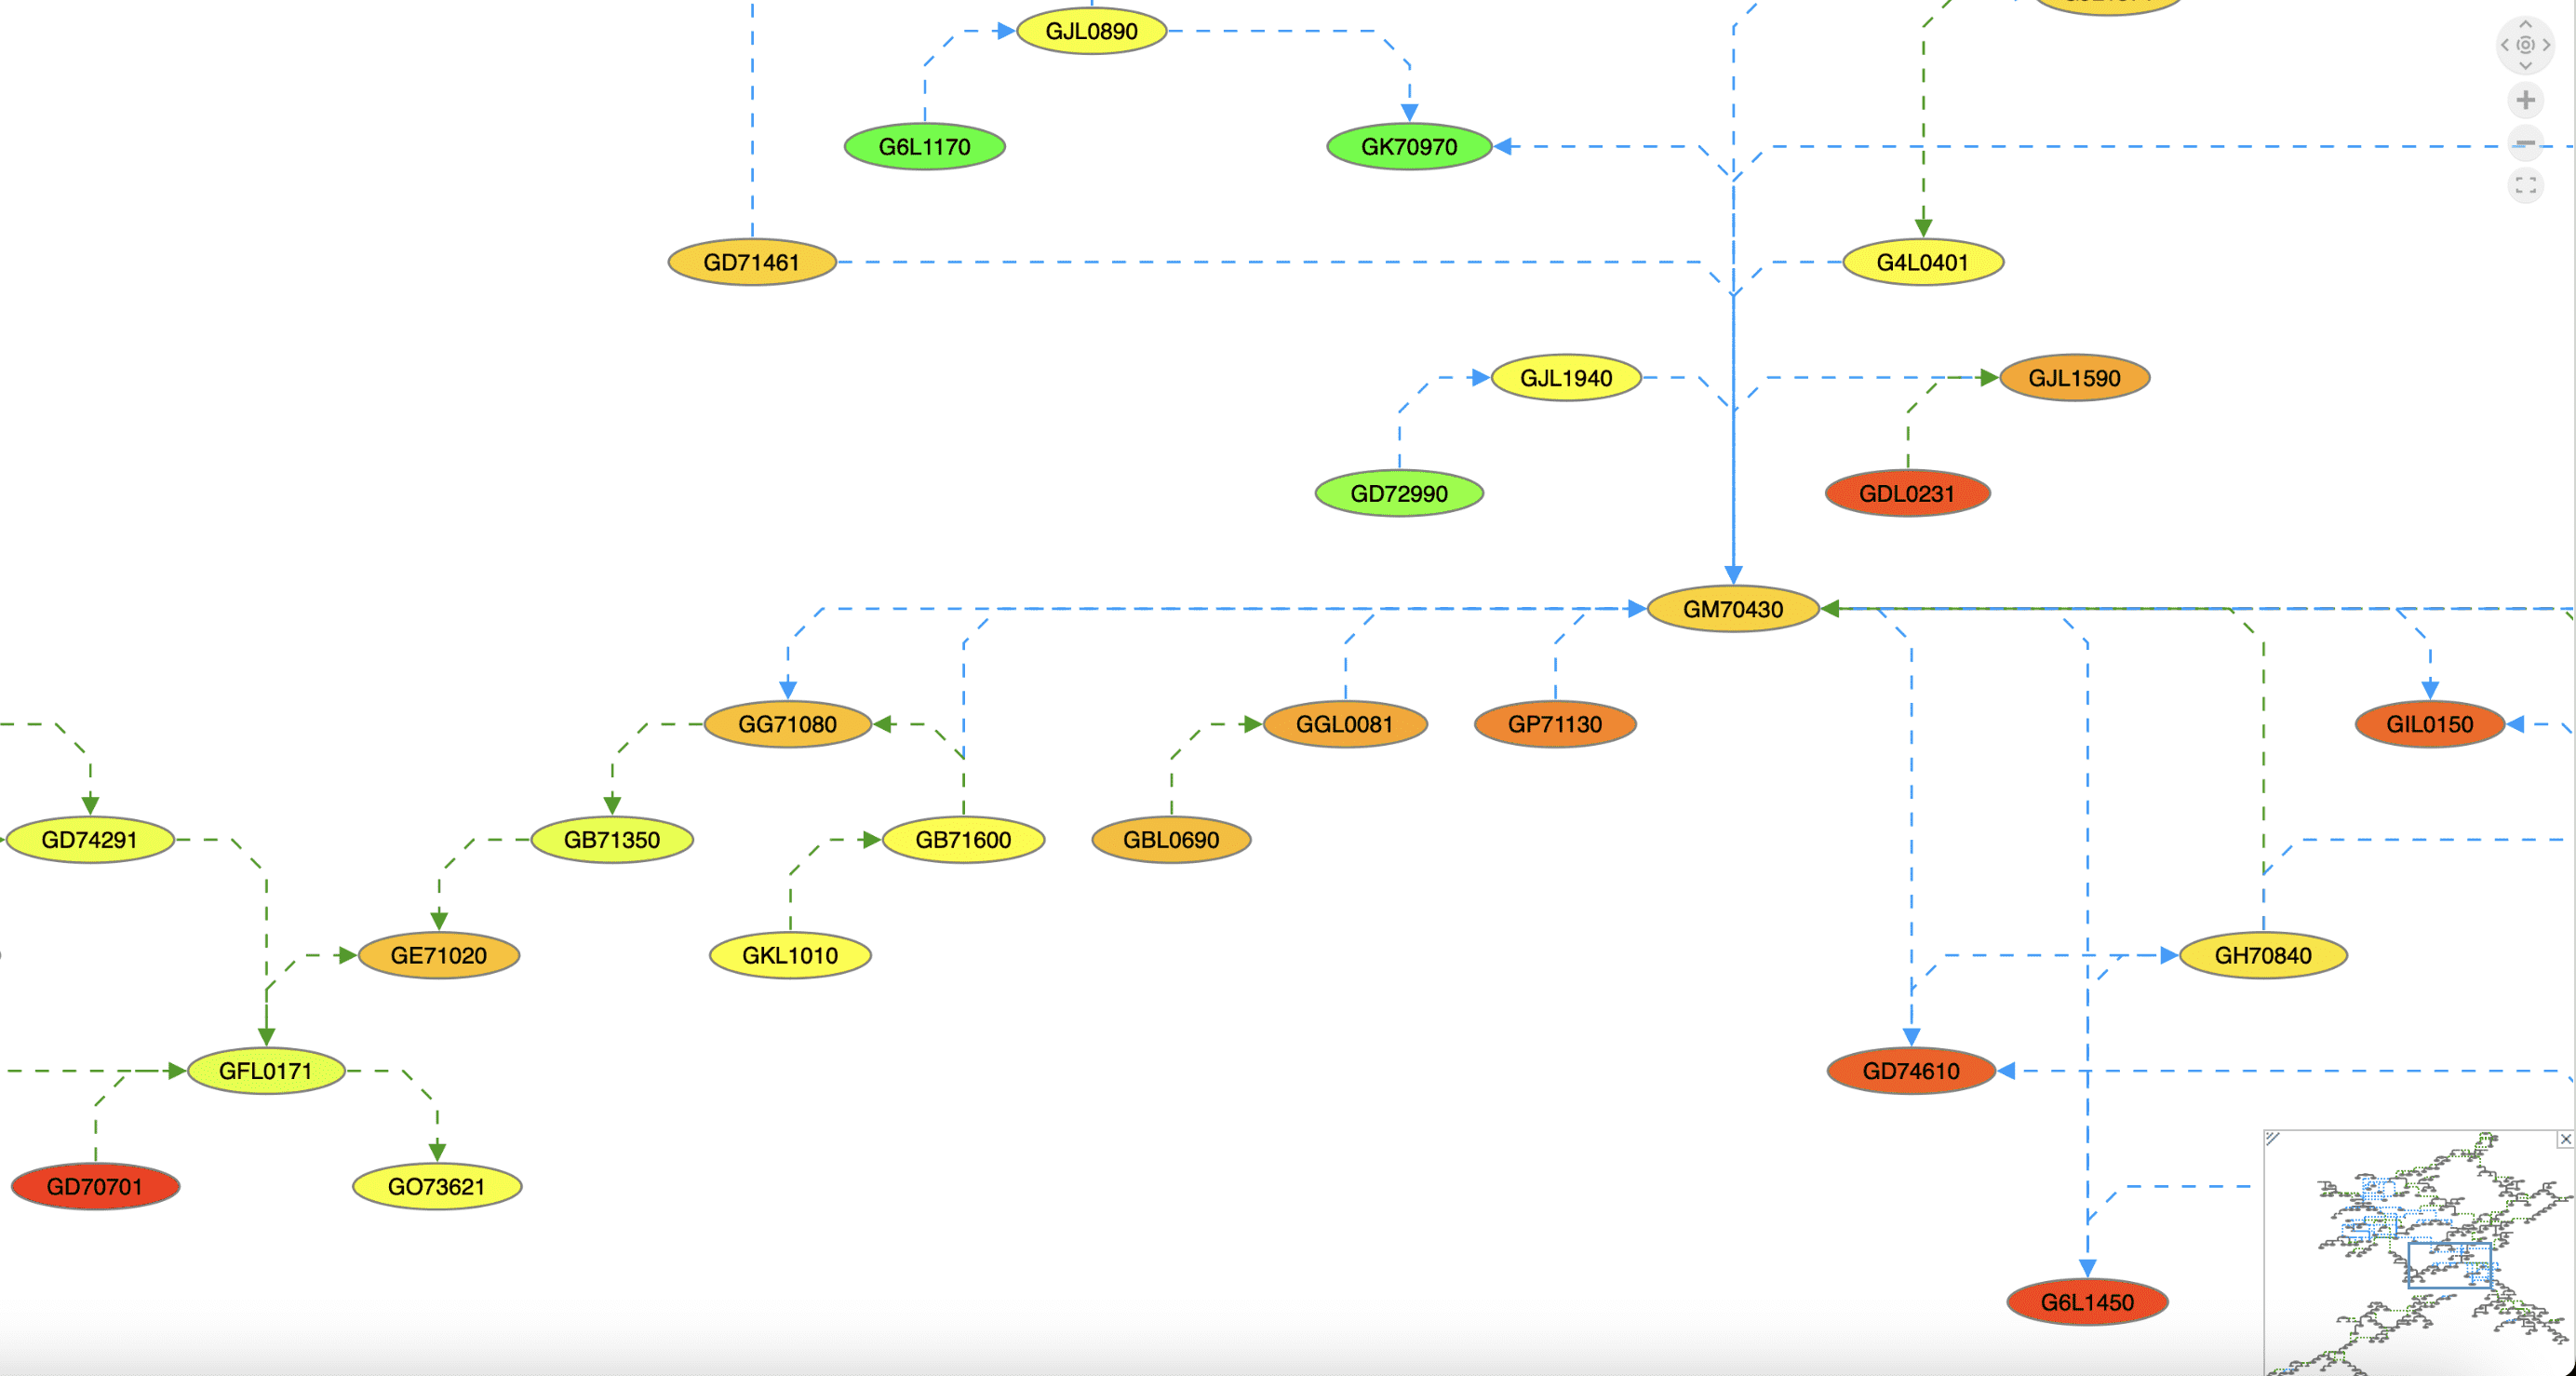Zoom out with the minus button
Image resolution: width=2576 pixels, height=1376 pixels.
pos(2526,143)
